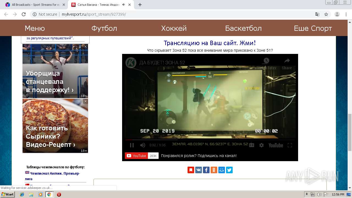
Task: Open the Как готовить Сырники ad
Action: click(x=55, y=126)
